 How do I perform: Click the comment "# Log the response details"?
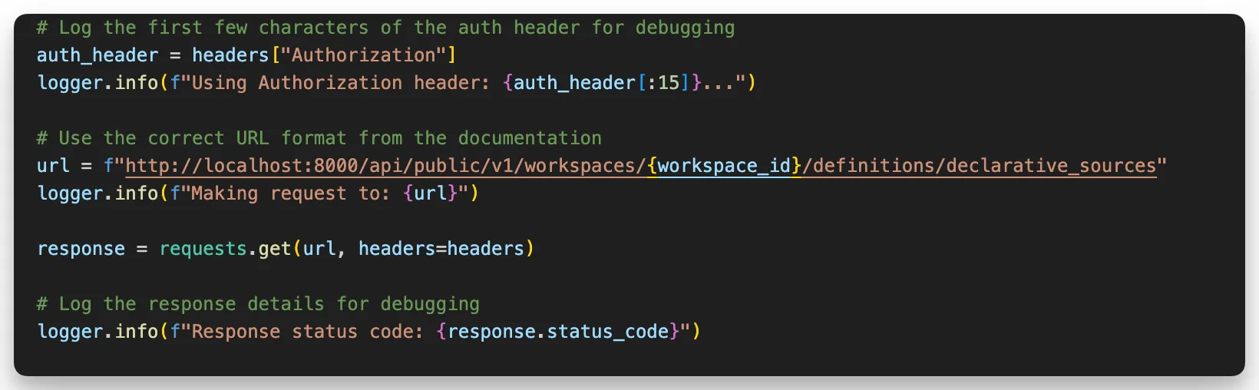[x=258, y=304]
